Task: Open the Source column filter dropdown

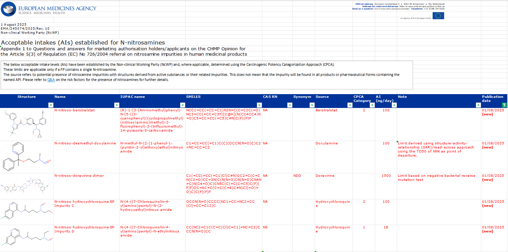Action: (x=350, y=105)
